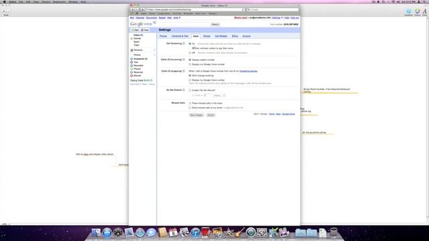
Task: Click the Safari address bar
Action: pyautogui.click(x=195, y=9)
